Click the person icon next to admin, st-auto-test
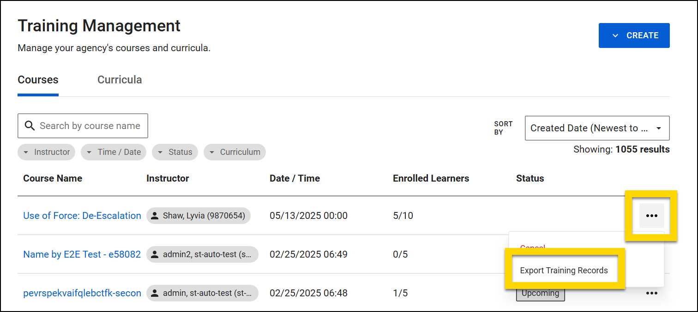This screenshot has width=698, height=312. coord(155,293)
